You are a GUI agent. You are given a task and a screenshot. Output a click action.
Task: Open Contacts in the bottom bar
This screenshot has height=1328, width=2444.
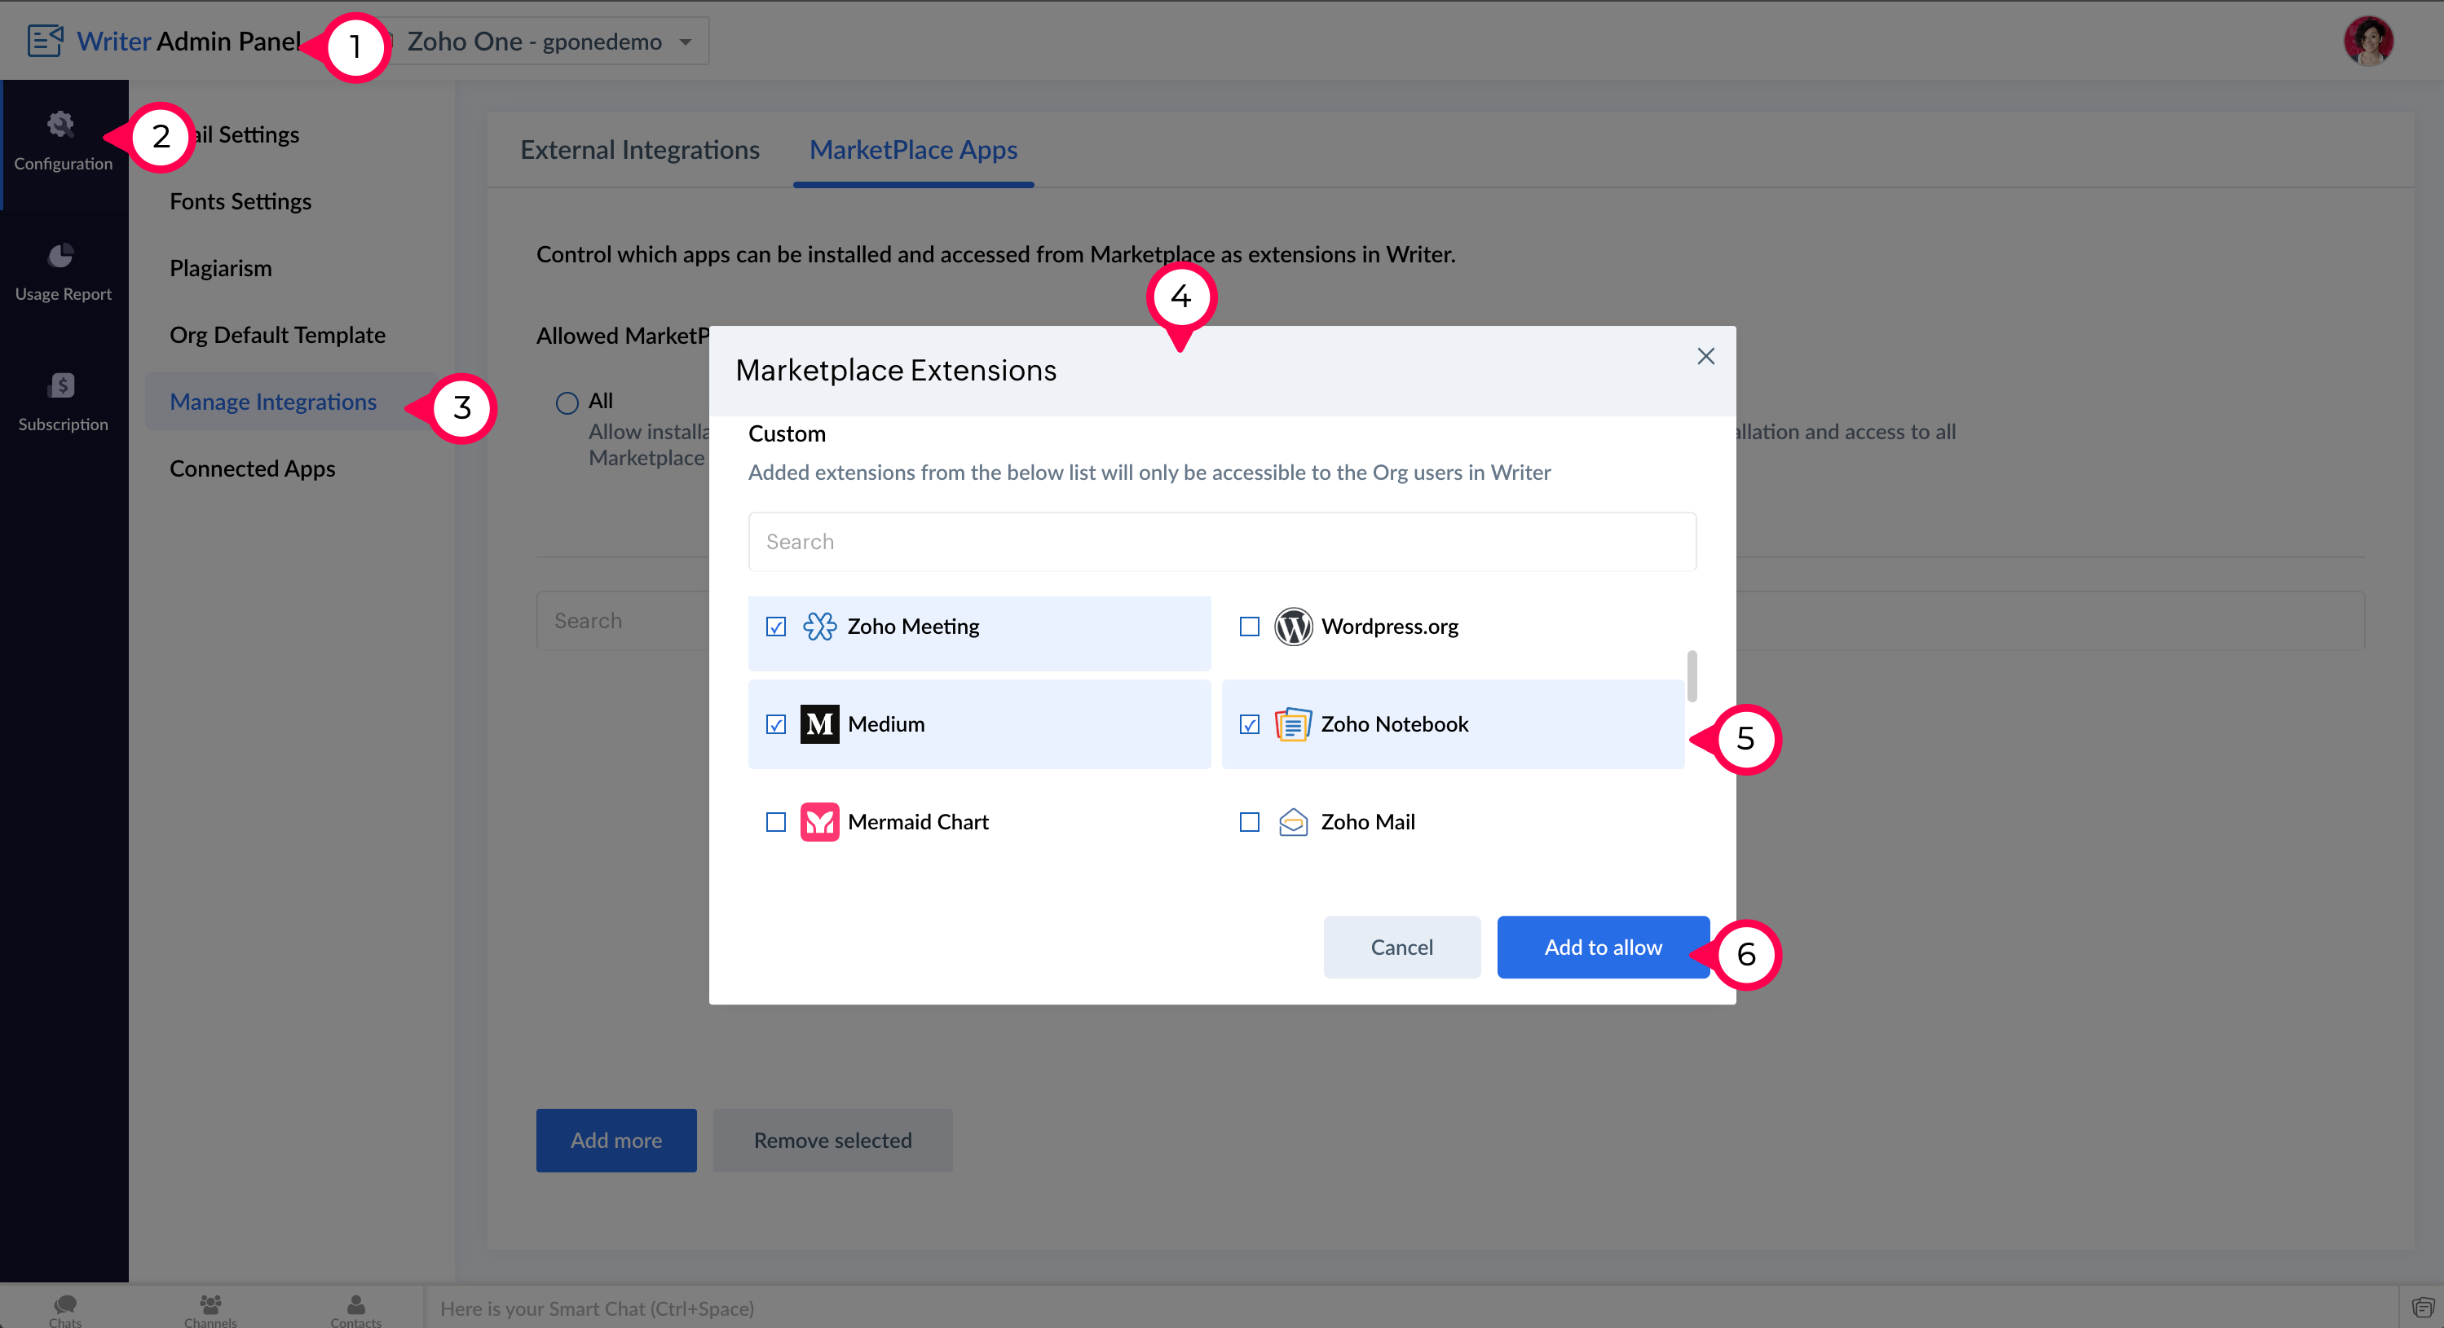(x=355, y=1305)
